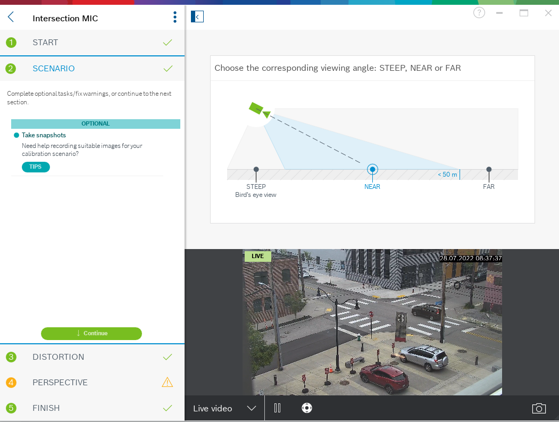The width and height of the screenshot is (559, 422).
Task: Select the STEEP viewing angle
Action: point(256,170)
